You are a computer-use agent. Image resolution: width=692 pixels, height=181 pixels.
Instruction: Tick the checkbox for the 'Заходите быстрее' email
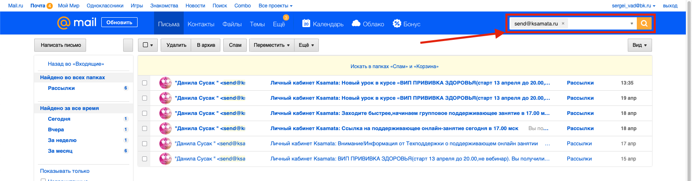coord(145,113)
